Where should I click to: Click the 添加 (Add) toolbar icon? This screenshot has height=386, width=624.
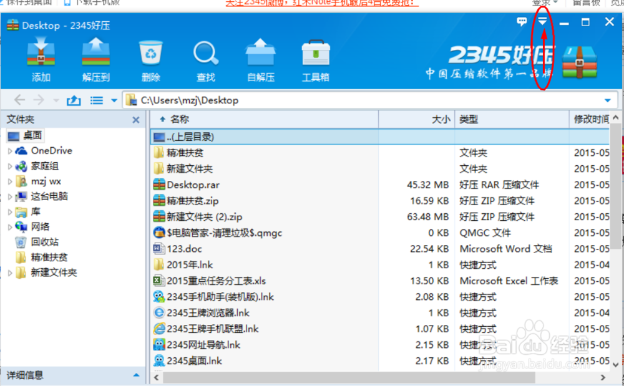coord(41,52)
